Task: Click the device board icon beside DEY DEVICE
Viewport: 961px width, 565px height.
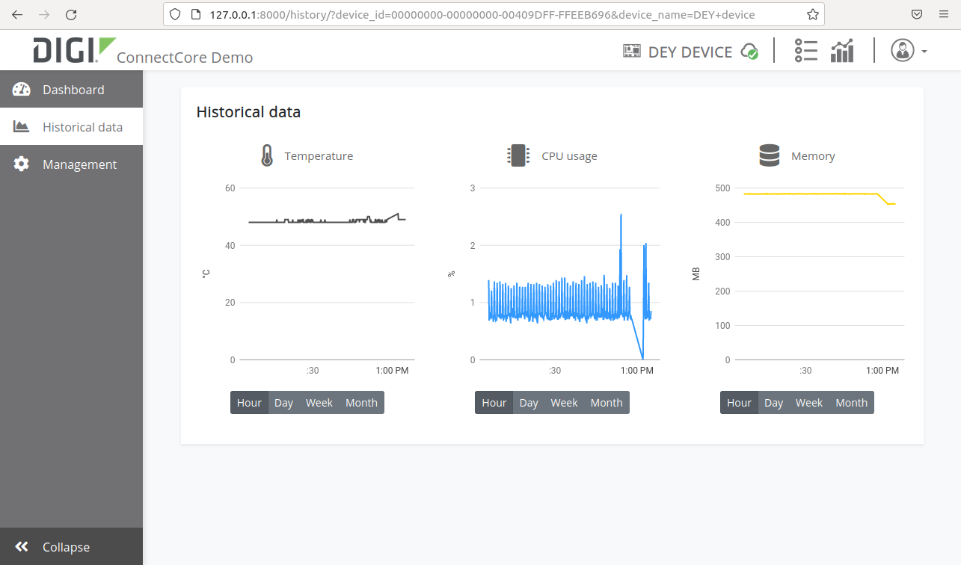Action: coord(632,51)
